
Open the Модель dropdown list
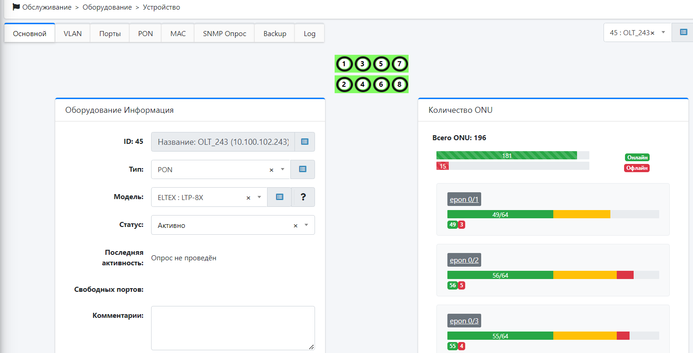(259, 197)
